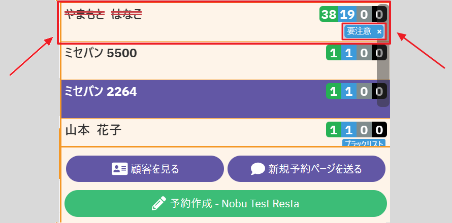452x223 pixels.
Task: Click the speech bubble icon on 新規予約ページを送る
Action: (258, 169)
